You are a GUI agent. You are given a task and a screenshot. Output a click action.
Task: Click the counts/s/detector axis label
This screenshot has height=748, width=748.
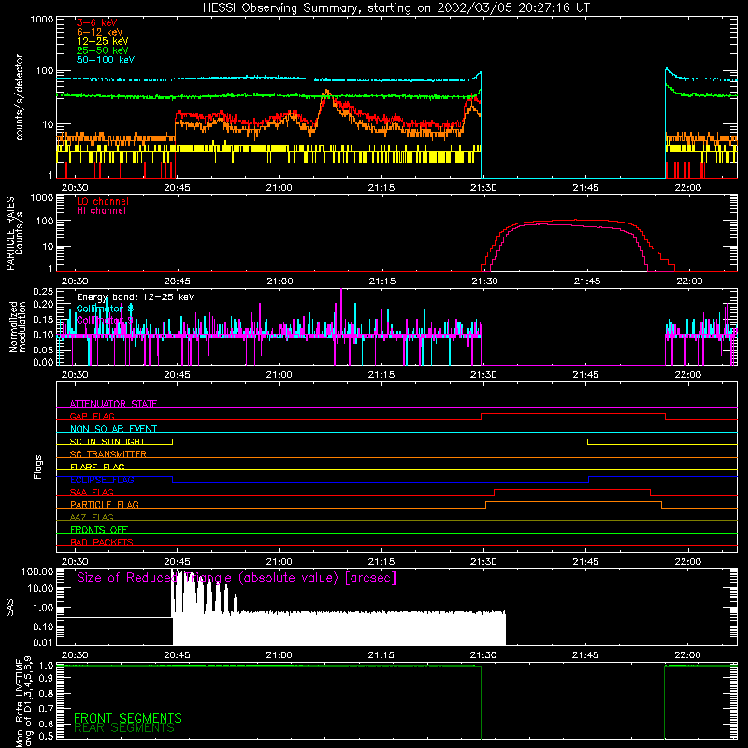[20, 97]
